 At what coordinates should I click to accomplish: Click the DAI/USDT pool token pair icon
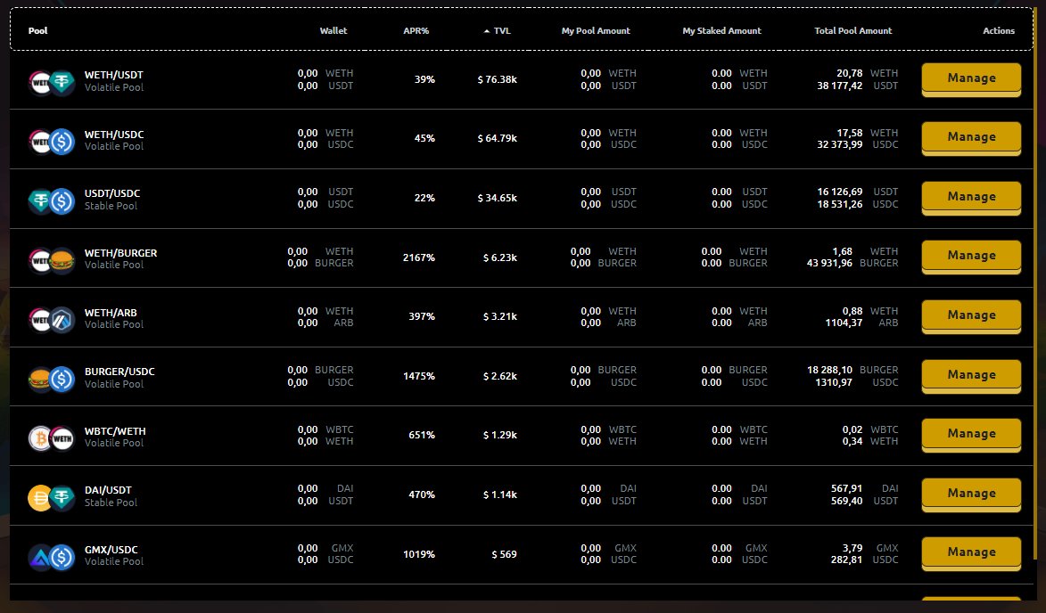[x=52, y=498]
